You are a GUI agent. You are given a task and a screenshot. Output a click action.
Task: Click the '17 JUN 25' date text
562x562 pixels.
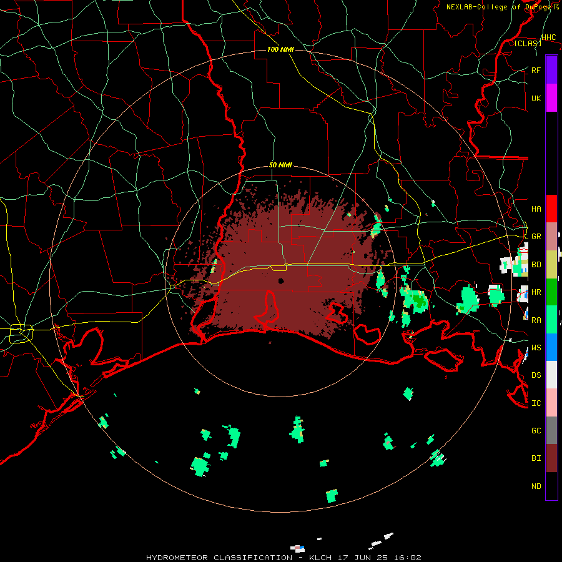click(x=364, y=558)
